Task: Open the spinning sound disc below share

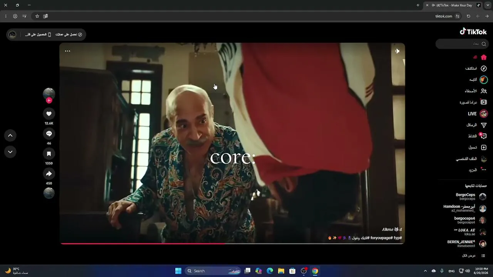Action: (x=49, y=193)
